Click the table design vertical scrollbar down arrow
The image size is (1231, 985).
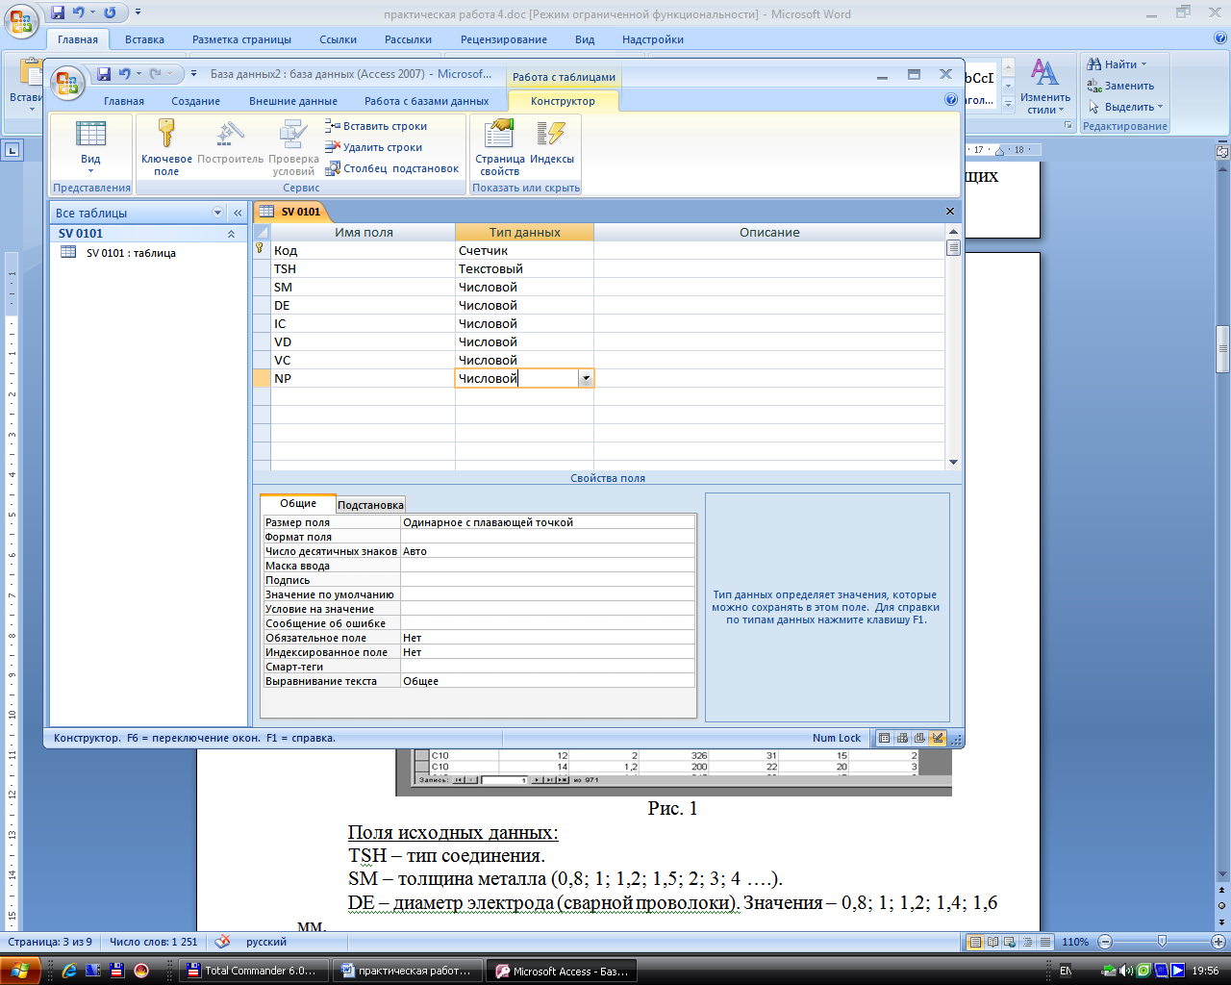click(953, 463)
